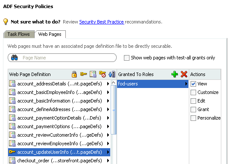Toggle show web pages with test-all grants only
The image size is (229, 164).
click(126, 58)
